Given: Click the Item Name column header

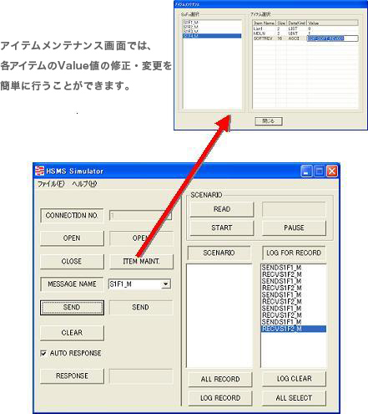Looking at the screenshot, I should coord(265,23).
